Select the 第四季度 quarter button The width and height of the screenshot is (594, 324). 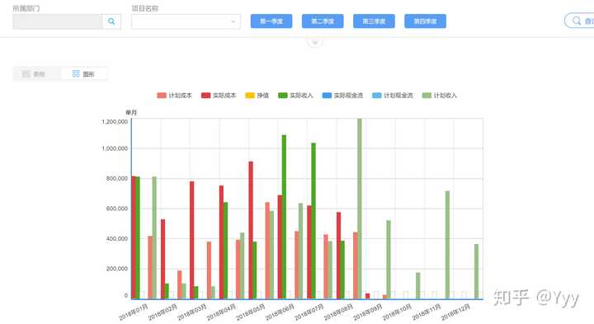click(425, 21)
